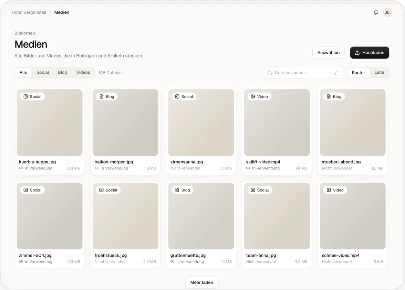This screenshot has width=405, height=290.
Task: Click the Video badge on skilift-video.mp4
Action: click(259, 96)
